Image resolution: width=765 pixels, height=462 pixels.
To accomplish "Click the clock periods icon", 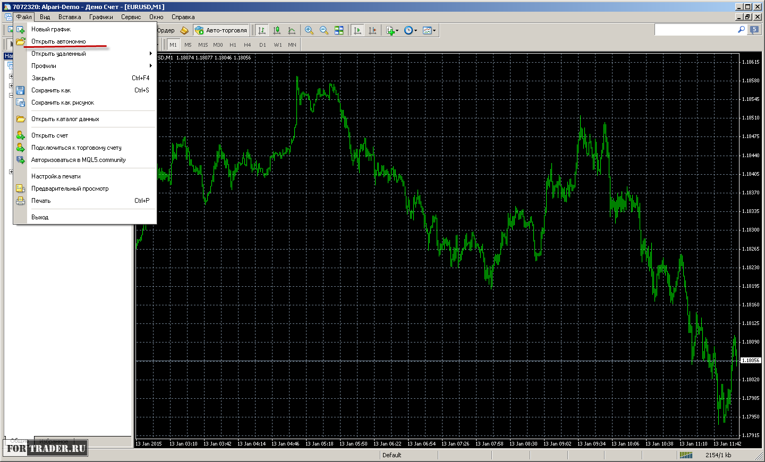I will (408, 30).
